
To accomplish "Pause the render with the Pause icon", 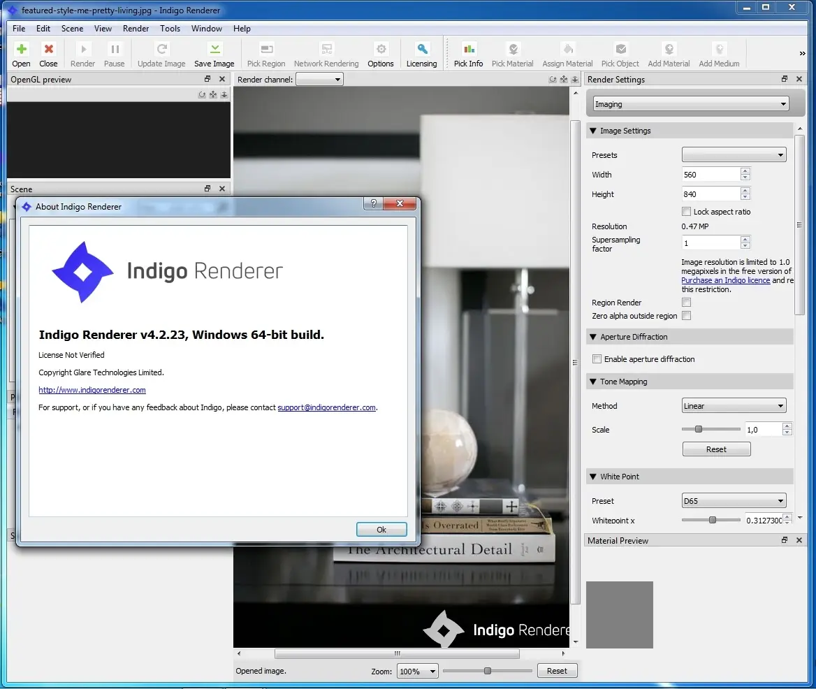I will [x=115, y=55].
